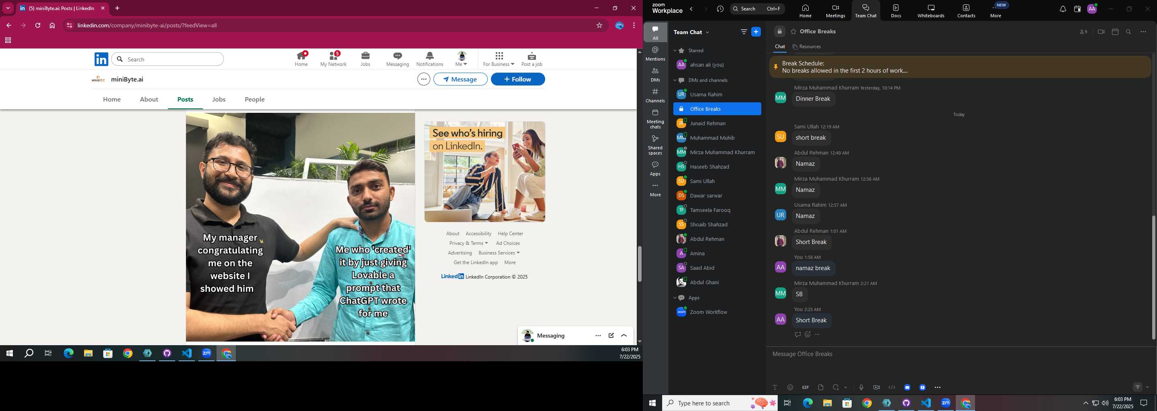The height and width of the screenshot is (411, 1157).
Task: Open the Zoom Workflow app chat
Action: pyautogui.click(x=717, y=312)
